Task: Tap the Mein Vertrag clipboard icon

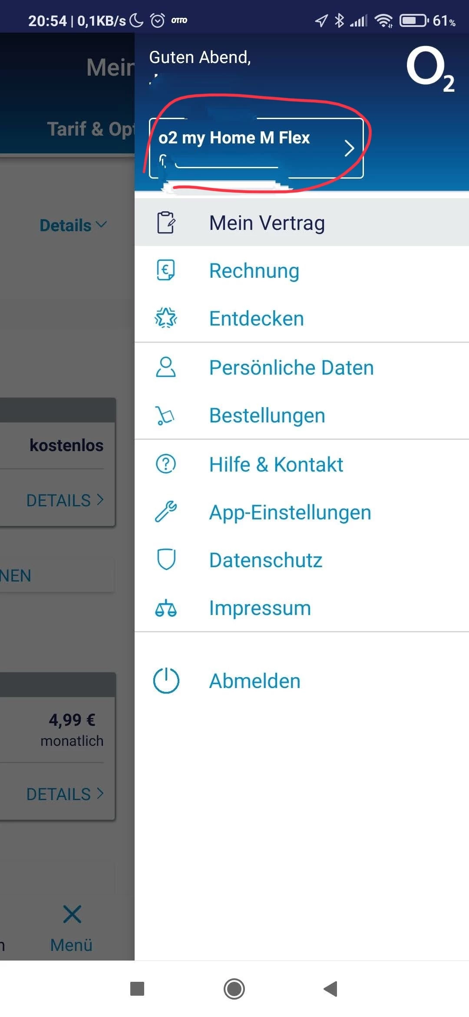Action: [x=165, y=223]
